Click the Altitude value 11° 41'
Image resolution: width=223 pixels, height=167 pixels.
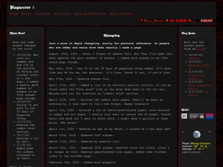pos(197,149)
